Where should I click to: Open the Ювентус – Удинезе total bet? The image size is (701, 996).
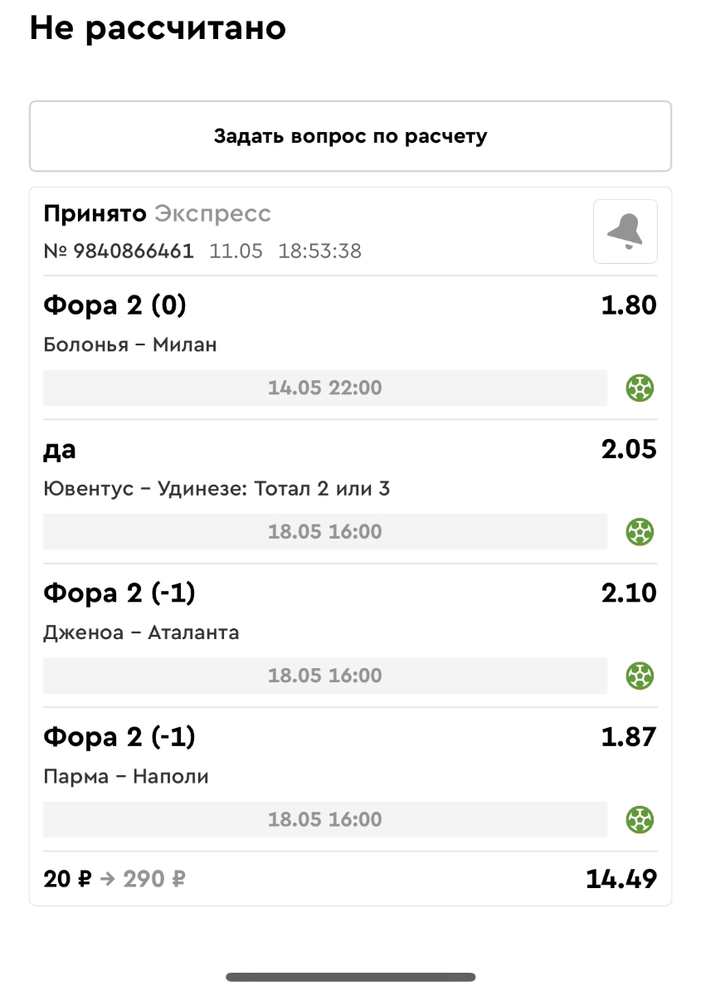pyautogui.click(x=217, y=489)
